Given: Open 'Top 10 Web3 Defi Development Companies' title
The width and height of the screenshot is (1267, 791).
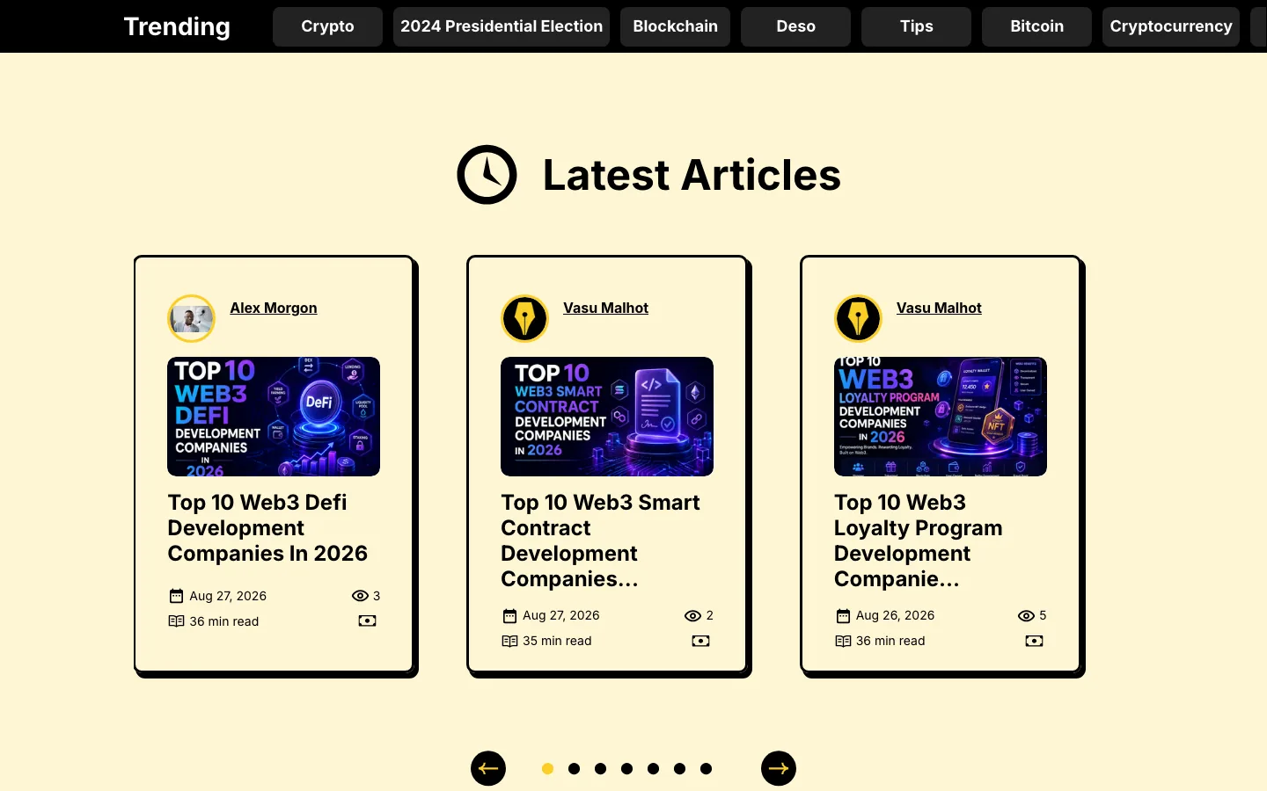Looking at the screenshot, I should 268,527.
